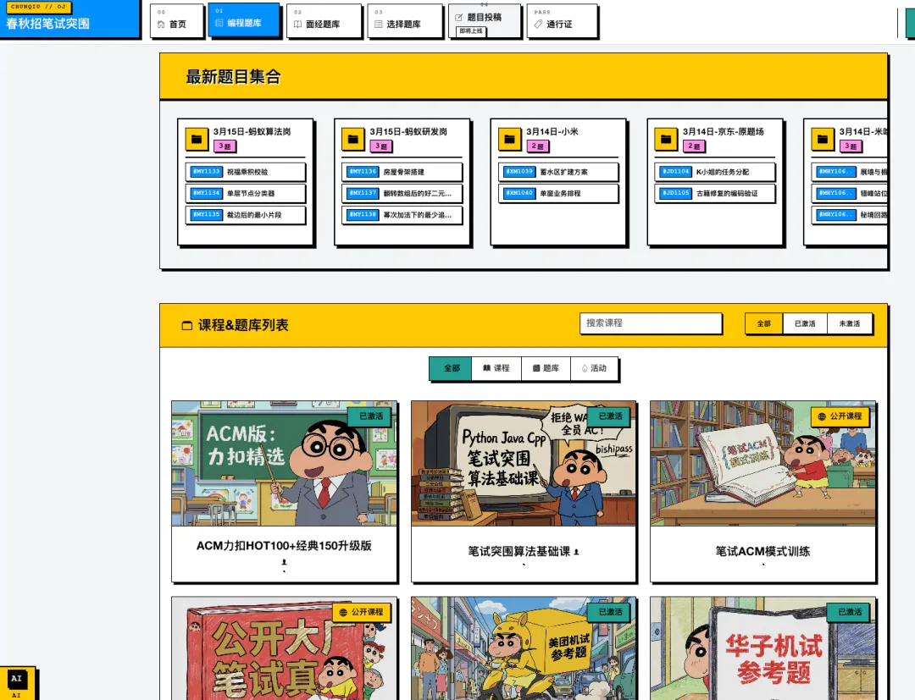Open the AI assistant icon at bottom left
Screen dimensions: 915x700
pos(16,679)
